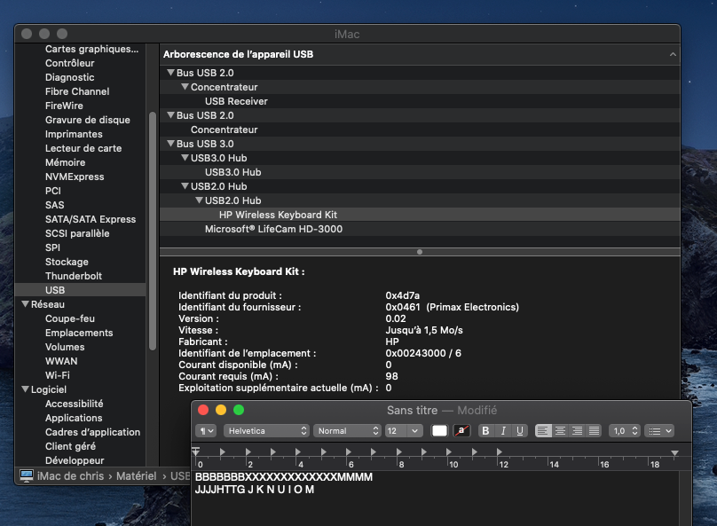Collapse nested USB2.0 Hub node
Viewport: 717px width, 526px height.
click(x=199, y=200)
